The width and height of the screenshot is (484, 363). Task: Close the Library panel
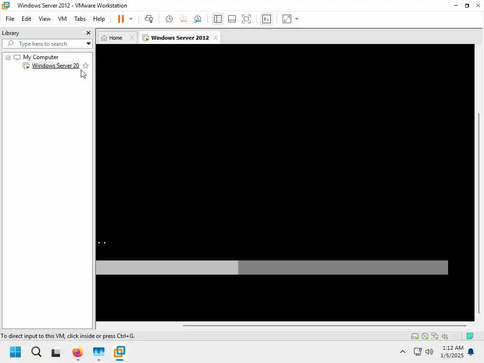click(88, 33)
